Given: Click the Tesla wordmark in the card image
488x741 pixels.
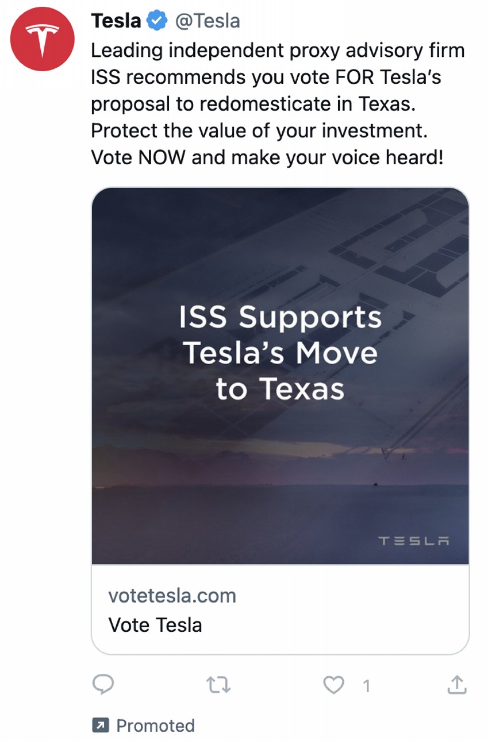Looking at the screenshot, I should tap(413, 541).
